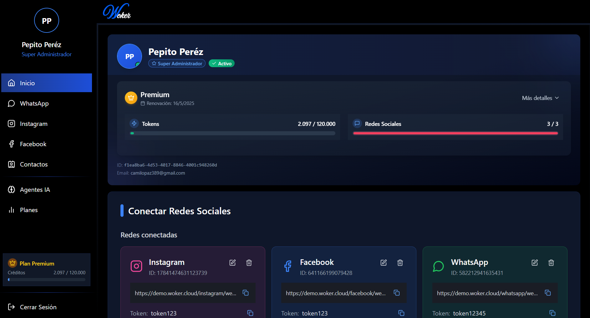Copy the Instagram webhook URL
Viewport: 590px width, 318px height.
[x=246, y=293]
